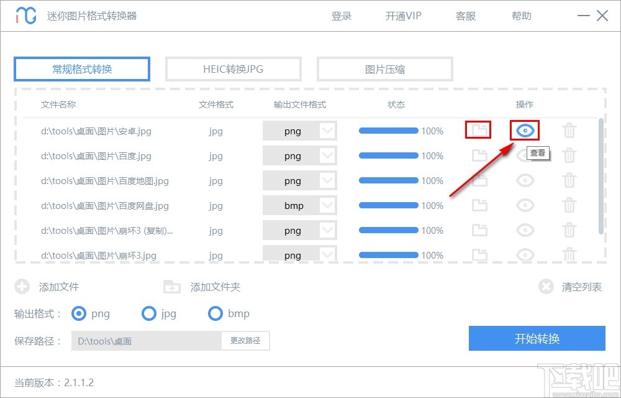Delete 百度.jpg using its trash icon

pos(569,155)
